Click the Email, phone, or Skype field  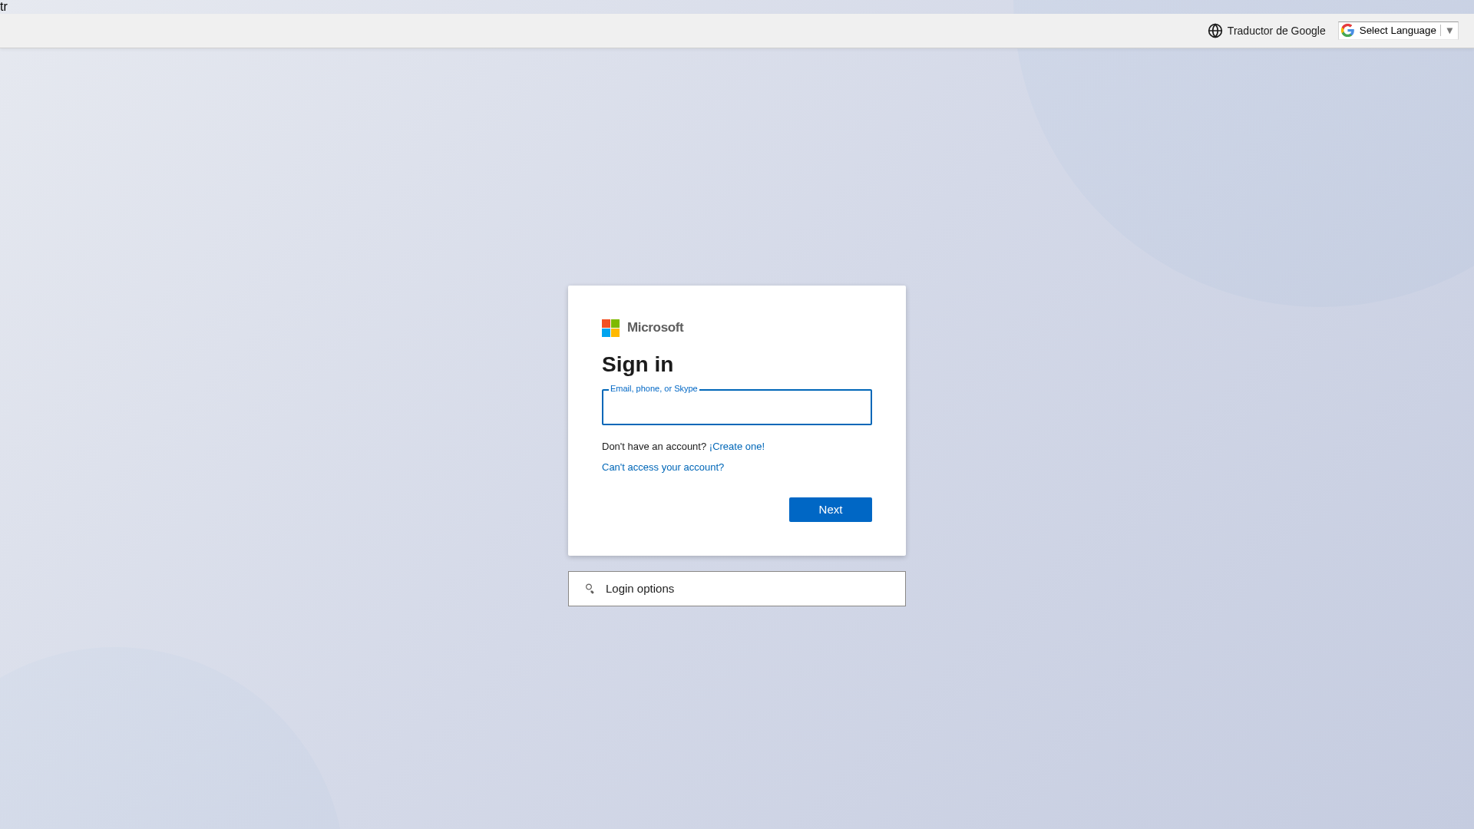coord(737,408)
